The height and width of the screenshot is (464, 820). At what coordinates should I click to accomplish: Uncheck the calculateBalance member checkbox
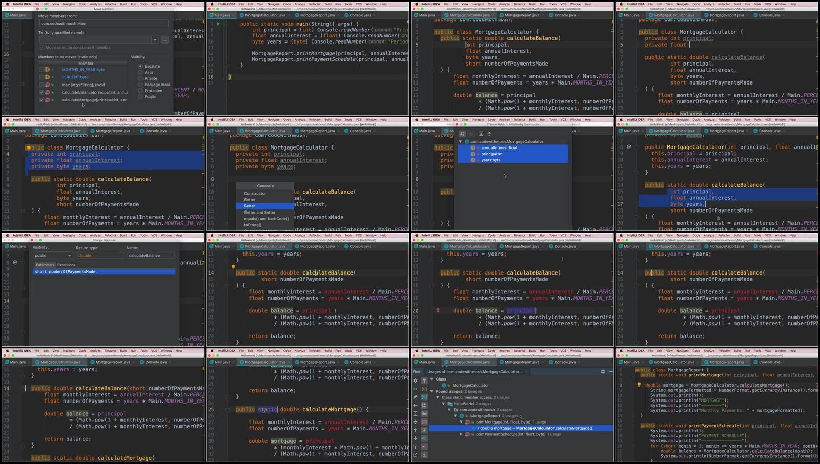42,93
